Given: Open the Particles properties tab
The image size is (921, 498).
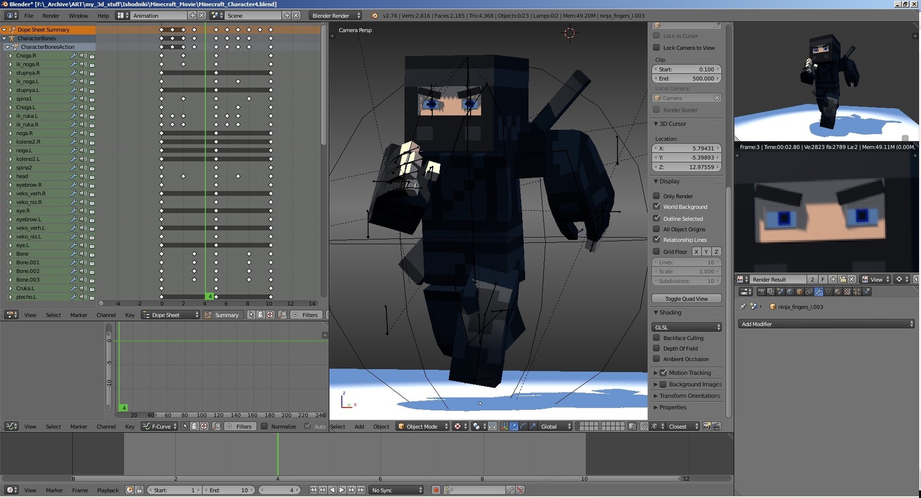Looking at the screenshot, I should point(857,291).
